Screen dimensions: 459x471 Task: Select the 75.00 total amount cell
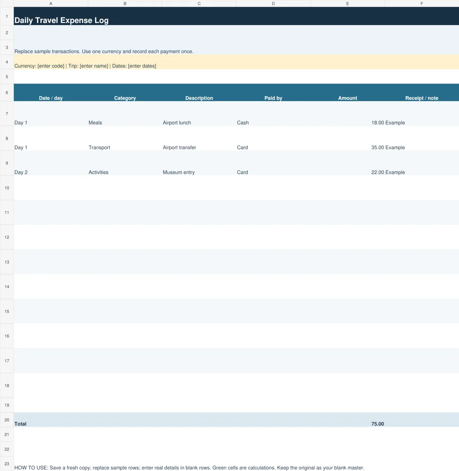tap(347, 420)
